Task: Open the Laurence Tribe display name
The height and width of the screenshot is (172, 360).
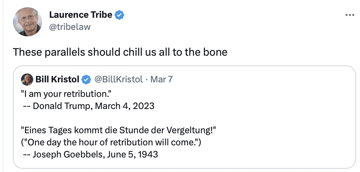Action: click(x=80, y=15)
